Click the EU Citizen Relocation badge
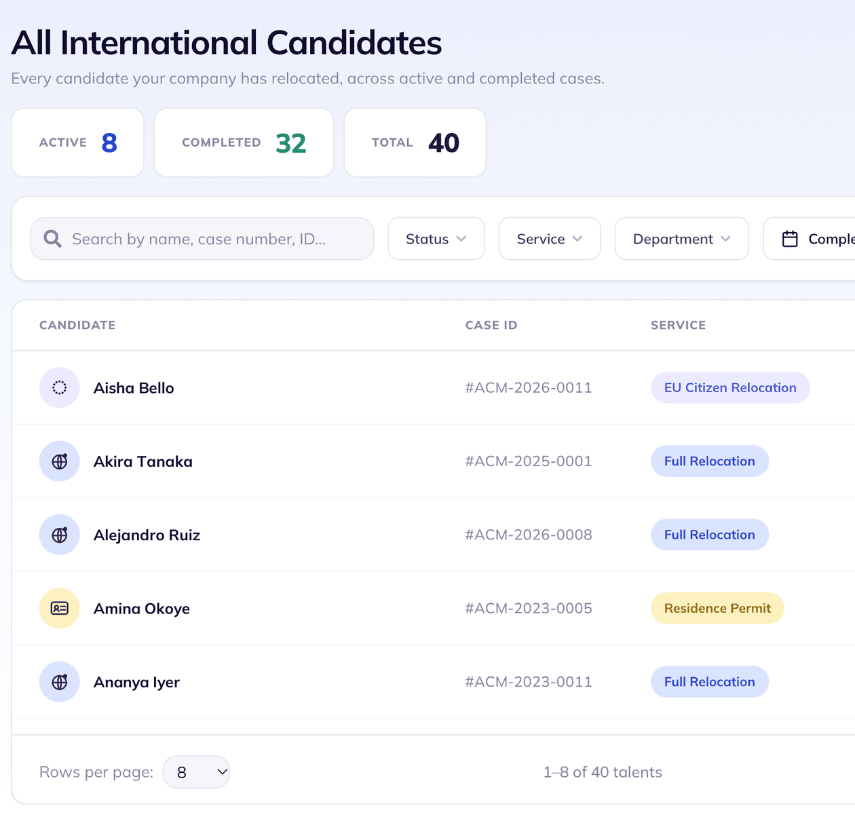The height and width of the screenshot is (821, 855). point(730,387)
